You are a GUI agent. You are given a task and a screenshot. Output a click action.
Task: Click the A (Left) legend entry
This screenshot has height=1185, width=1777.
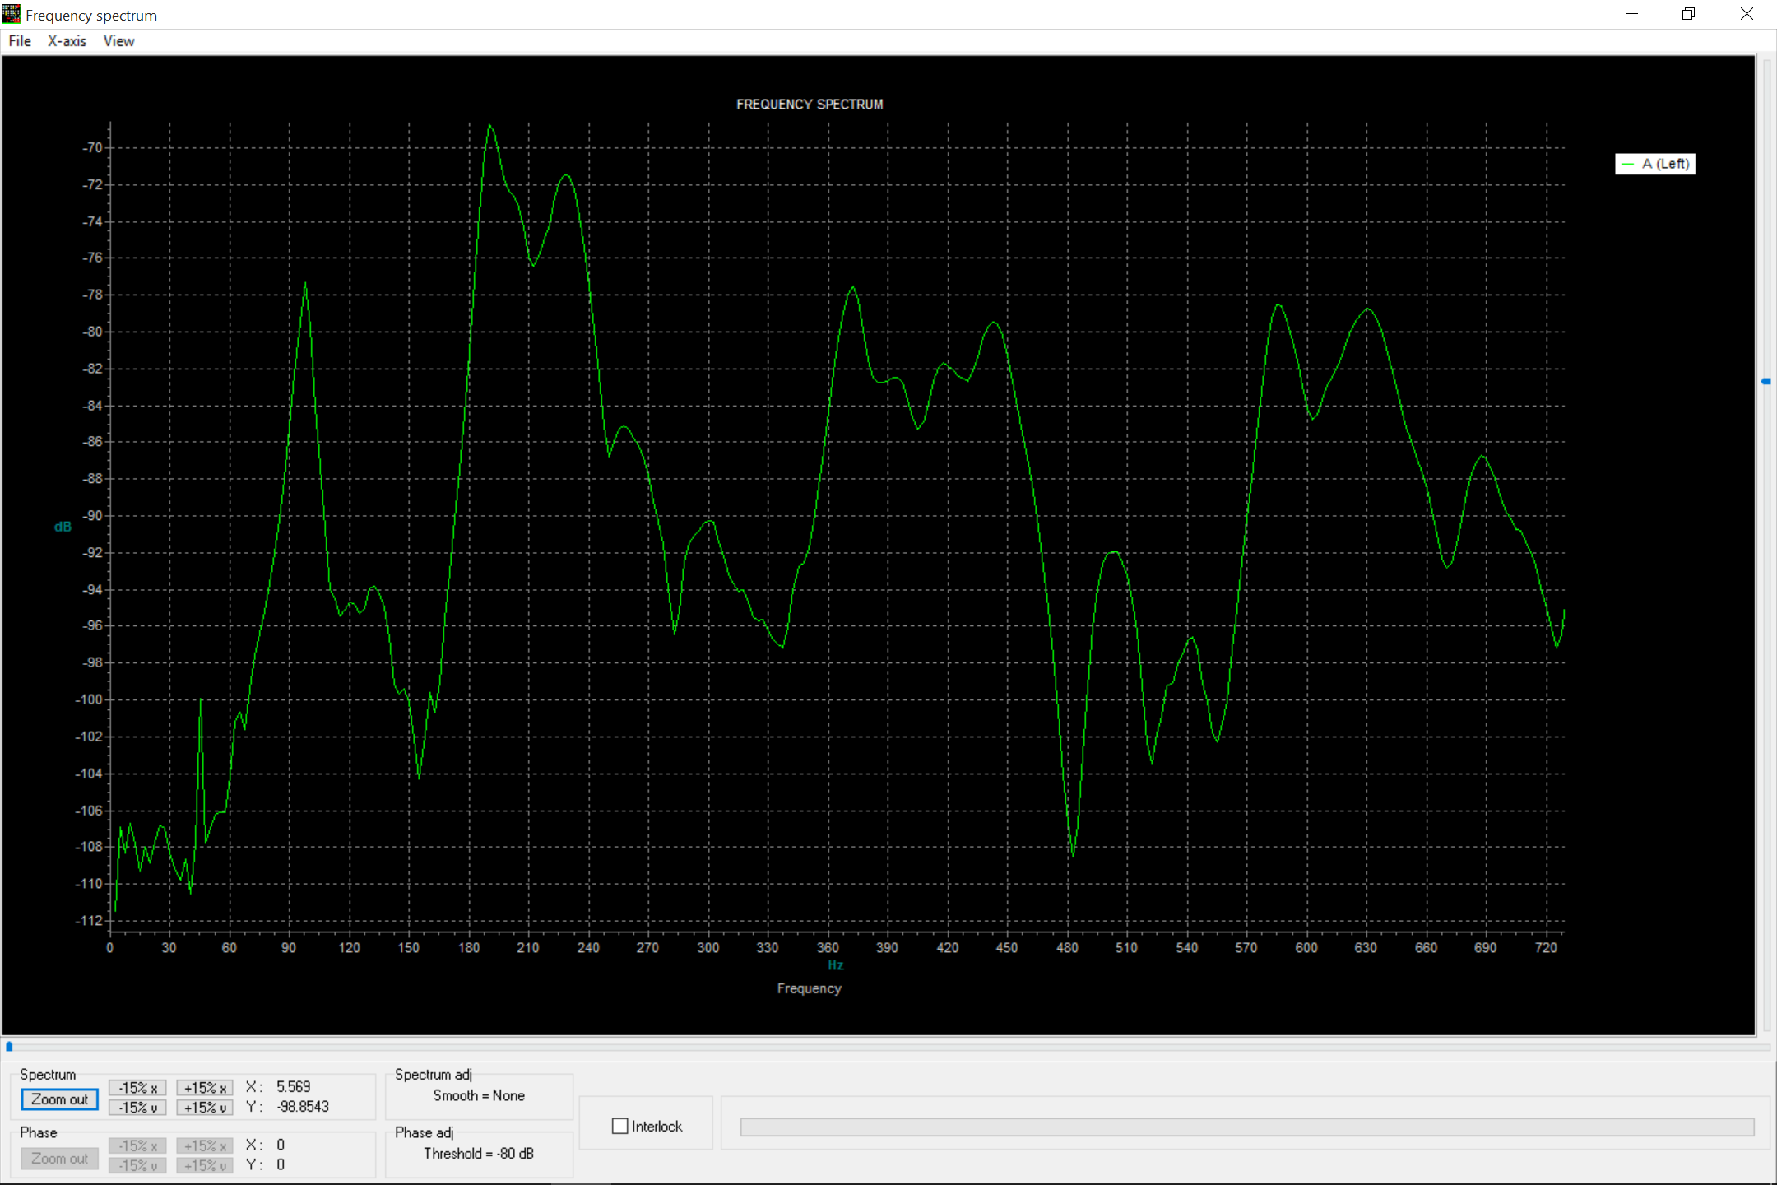tap(1655, 164)
